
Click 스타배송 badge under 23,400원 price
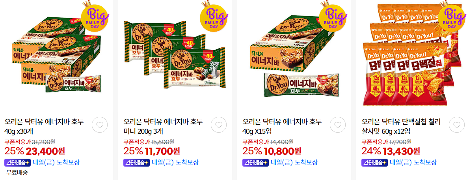click(x=17, y=163)
